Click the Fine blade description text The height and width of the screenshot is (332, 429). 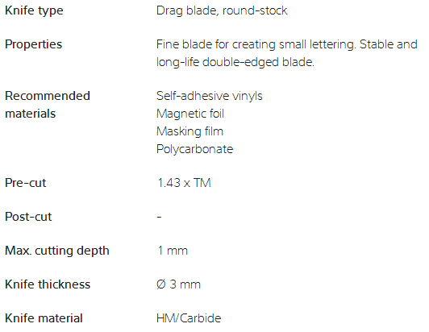tap(287, 44)
